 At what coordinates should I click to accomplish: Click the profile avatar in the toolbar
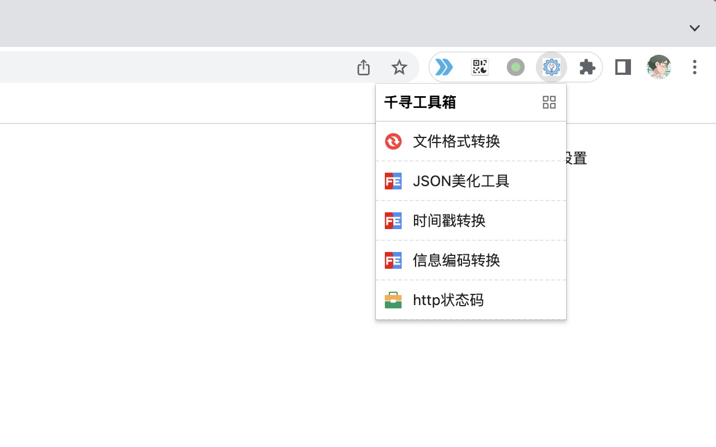click(658, 67)
